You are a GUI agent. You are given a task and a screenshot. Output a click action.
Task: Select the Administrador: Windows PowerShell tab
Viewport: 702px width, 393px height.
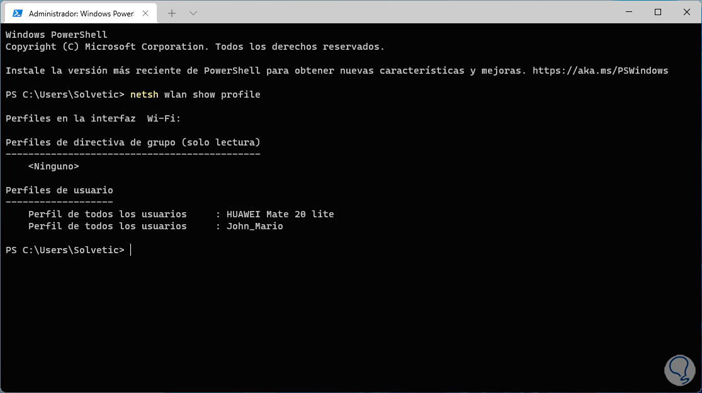[x=81, y=13]
